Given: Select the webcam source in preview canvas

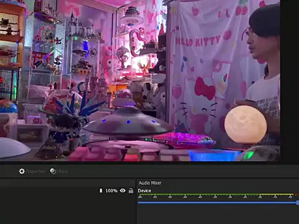Looking at the screenshot, I should click(140, 80).
